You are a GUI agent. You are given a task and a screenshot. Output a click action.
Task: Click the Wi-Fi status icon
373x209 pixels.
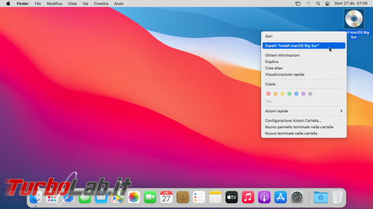308,3
